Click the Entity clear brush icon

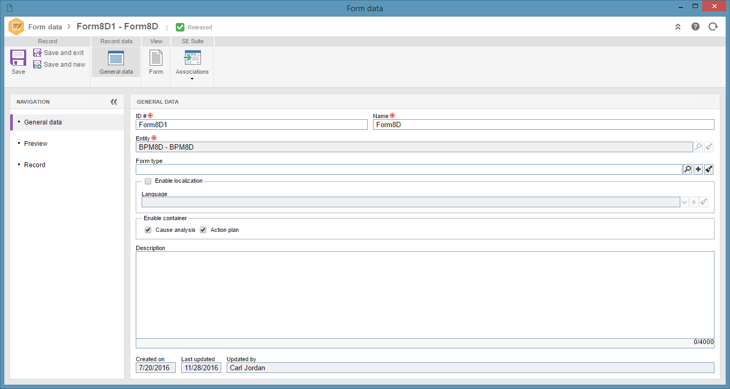[x=709, y=147]
